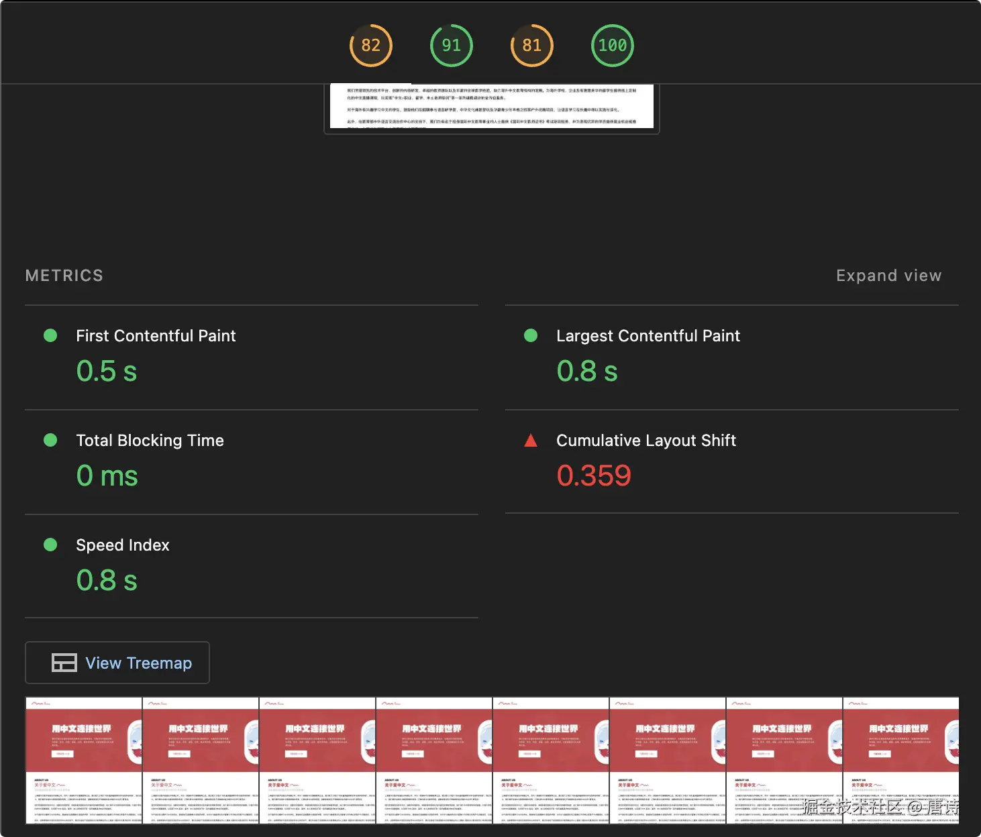
Task: Click green dot beside Largest Contentful Paint
Action: [530, 335]
